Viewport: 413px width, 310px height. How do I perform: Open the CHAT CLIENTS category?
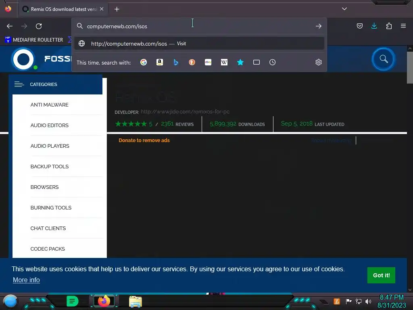[x=48, y=228]
